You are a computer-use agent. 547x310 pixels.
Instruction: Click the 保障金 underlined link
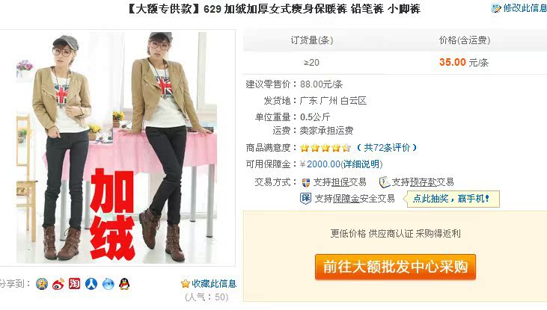(346, 199)
